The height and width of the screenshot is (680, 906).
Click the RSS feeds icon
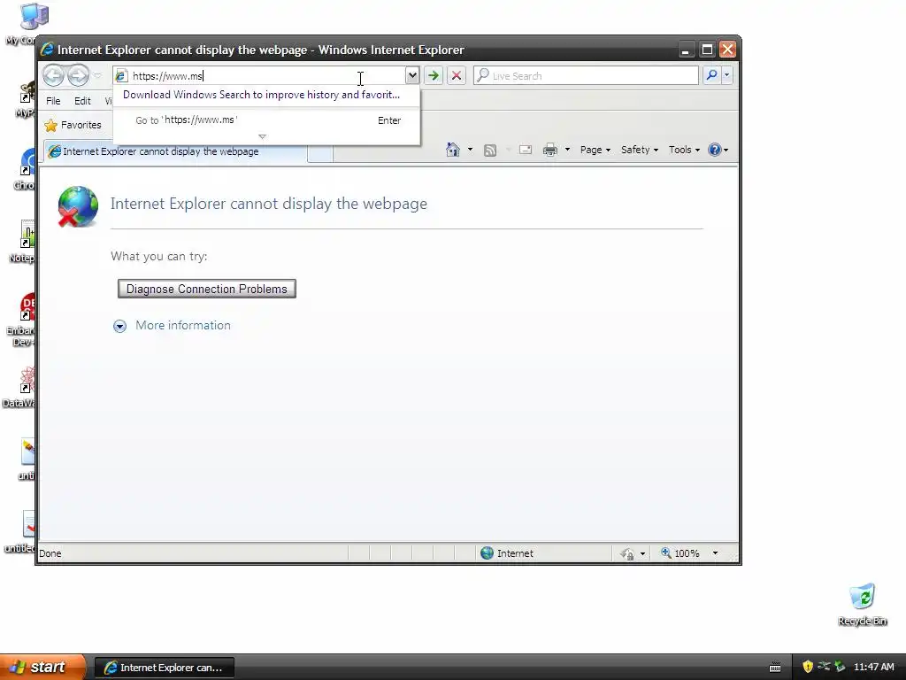[x=490, y=151]
